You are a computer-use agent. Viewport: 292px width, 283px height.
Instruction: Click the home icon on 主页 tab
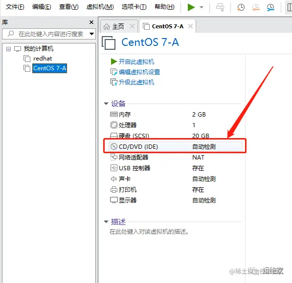coord(107,26)
